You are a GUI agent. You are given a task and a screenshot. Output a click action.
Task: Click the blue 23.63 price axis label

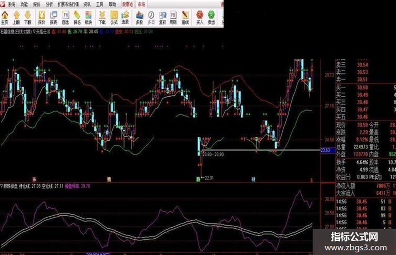click(x=328, y=150)
